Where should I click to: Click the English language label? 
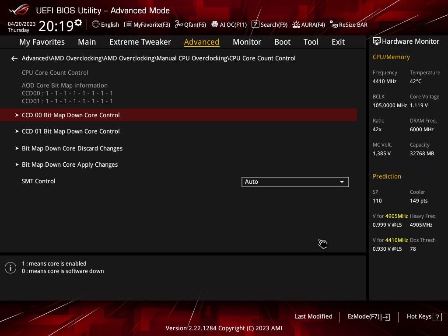coord(110,24)
